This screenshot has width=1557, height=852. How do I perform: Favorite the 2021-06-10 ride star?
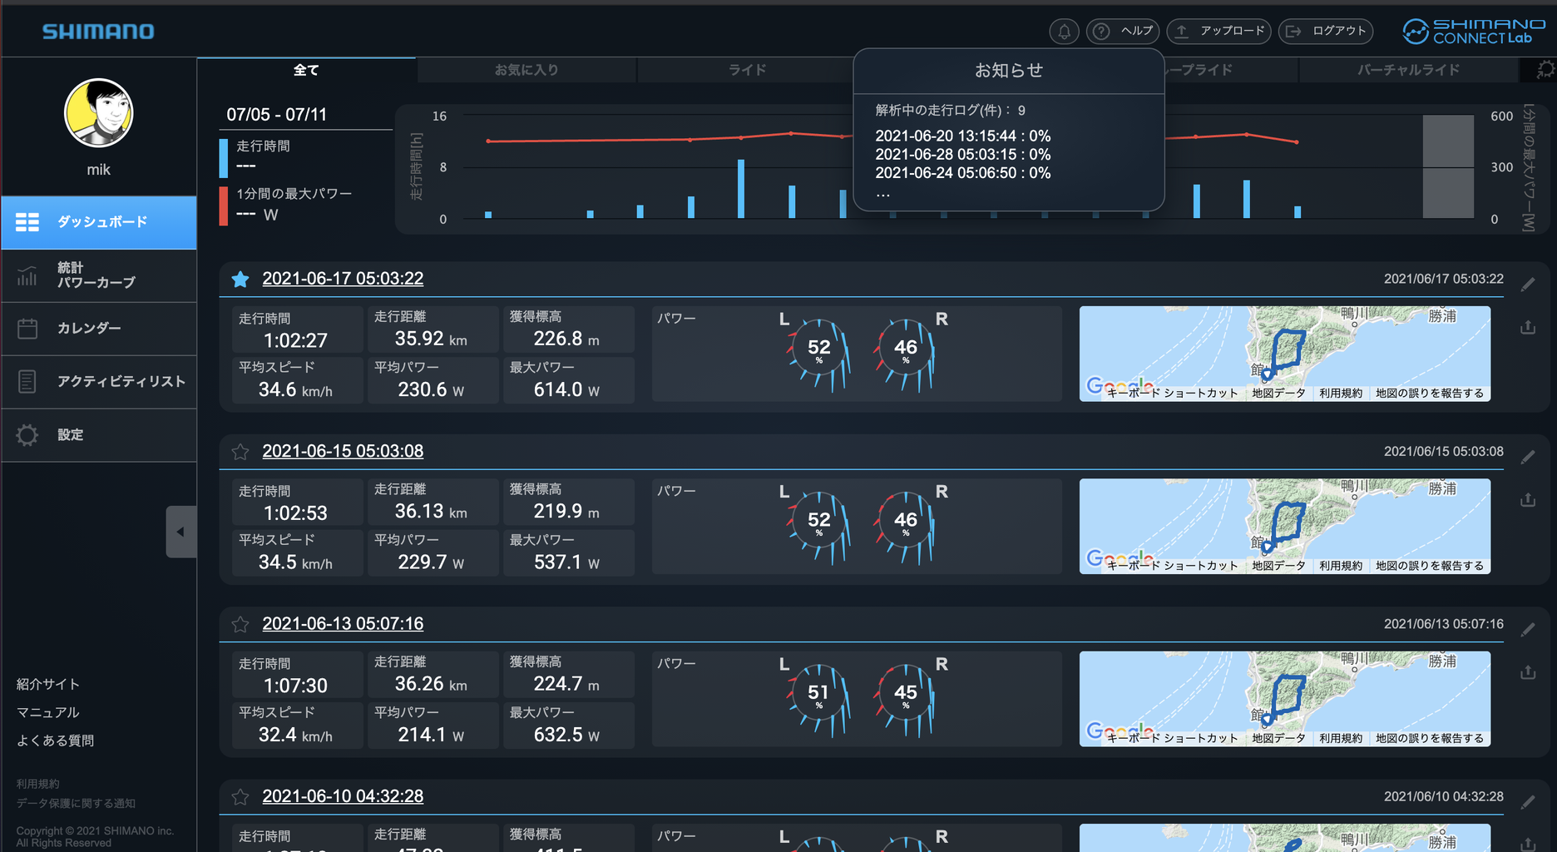point(240,797)
